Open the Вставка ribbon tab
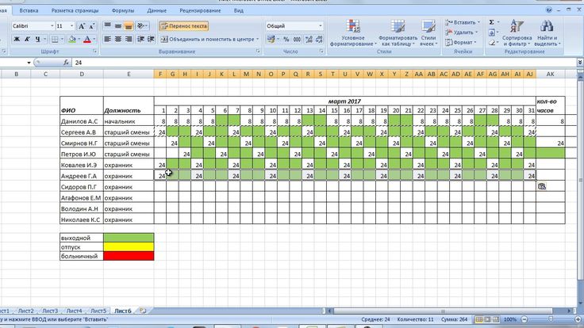Viewport: 584px width, 328px height. [29, 10]
